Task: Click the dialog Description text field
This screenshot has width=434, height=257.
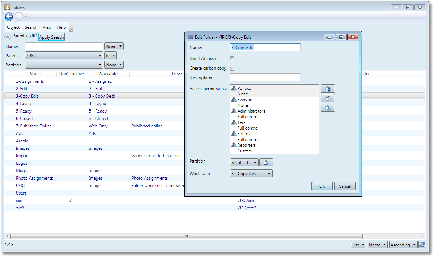Action: pos(265,78)
